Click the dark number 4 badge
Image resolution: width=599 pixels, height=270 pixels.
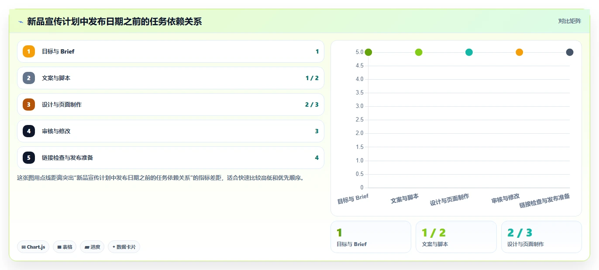pyautogui.click(x=29, y=131)
